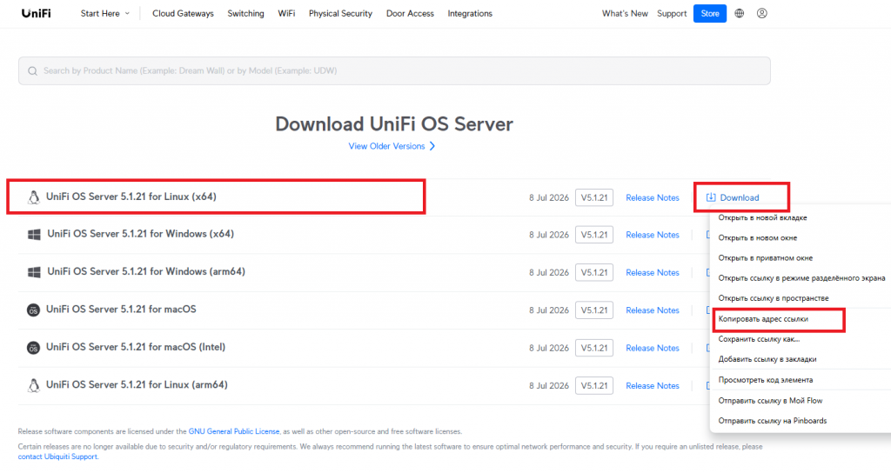This screenshot has height=473, width=891.
Task: Open Release Notes for Linux (arm64)
Action: [653, 385]
